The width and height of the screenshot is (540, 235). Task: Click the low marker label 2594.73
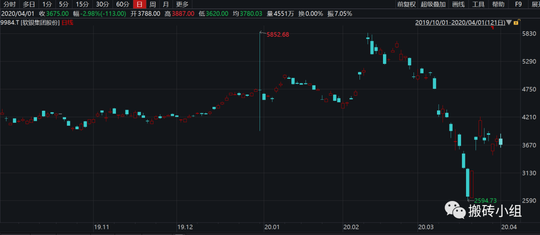(485, 201)
